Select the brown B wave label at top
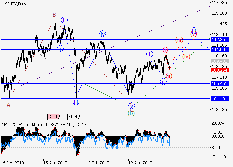The width and height of the screenshot is (233, 167). point(54,15)
